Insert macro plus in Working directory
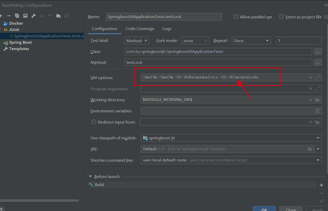The image size is (328, 211). tap(310, 100)
